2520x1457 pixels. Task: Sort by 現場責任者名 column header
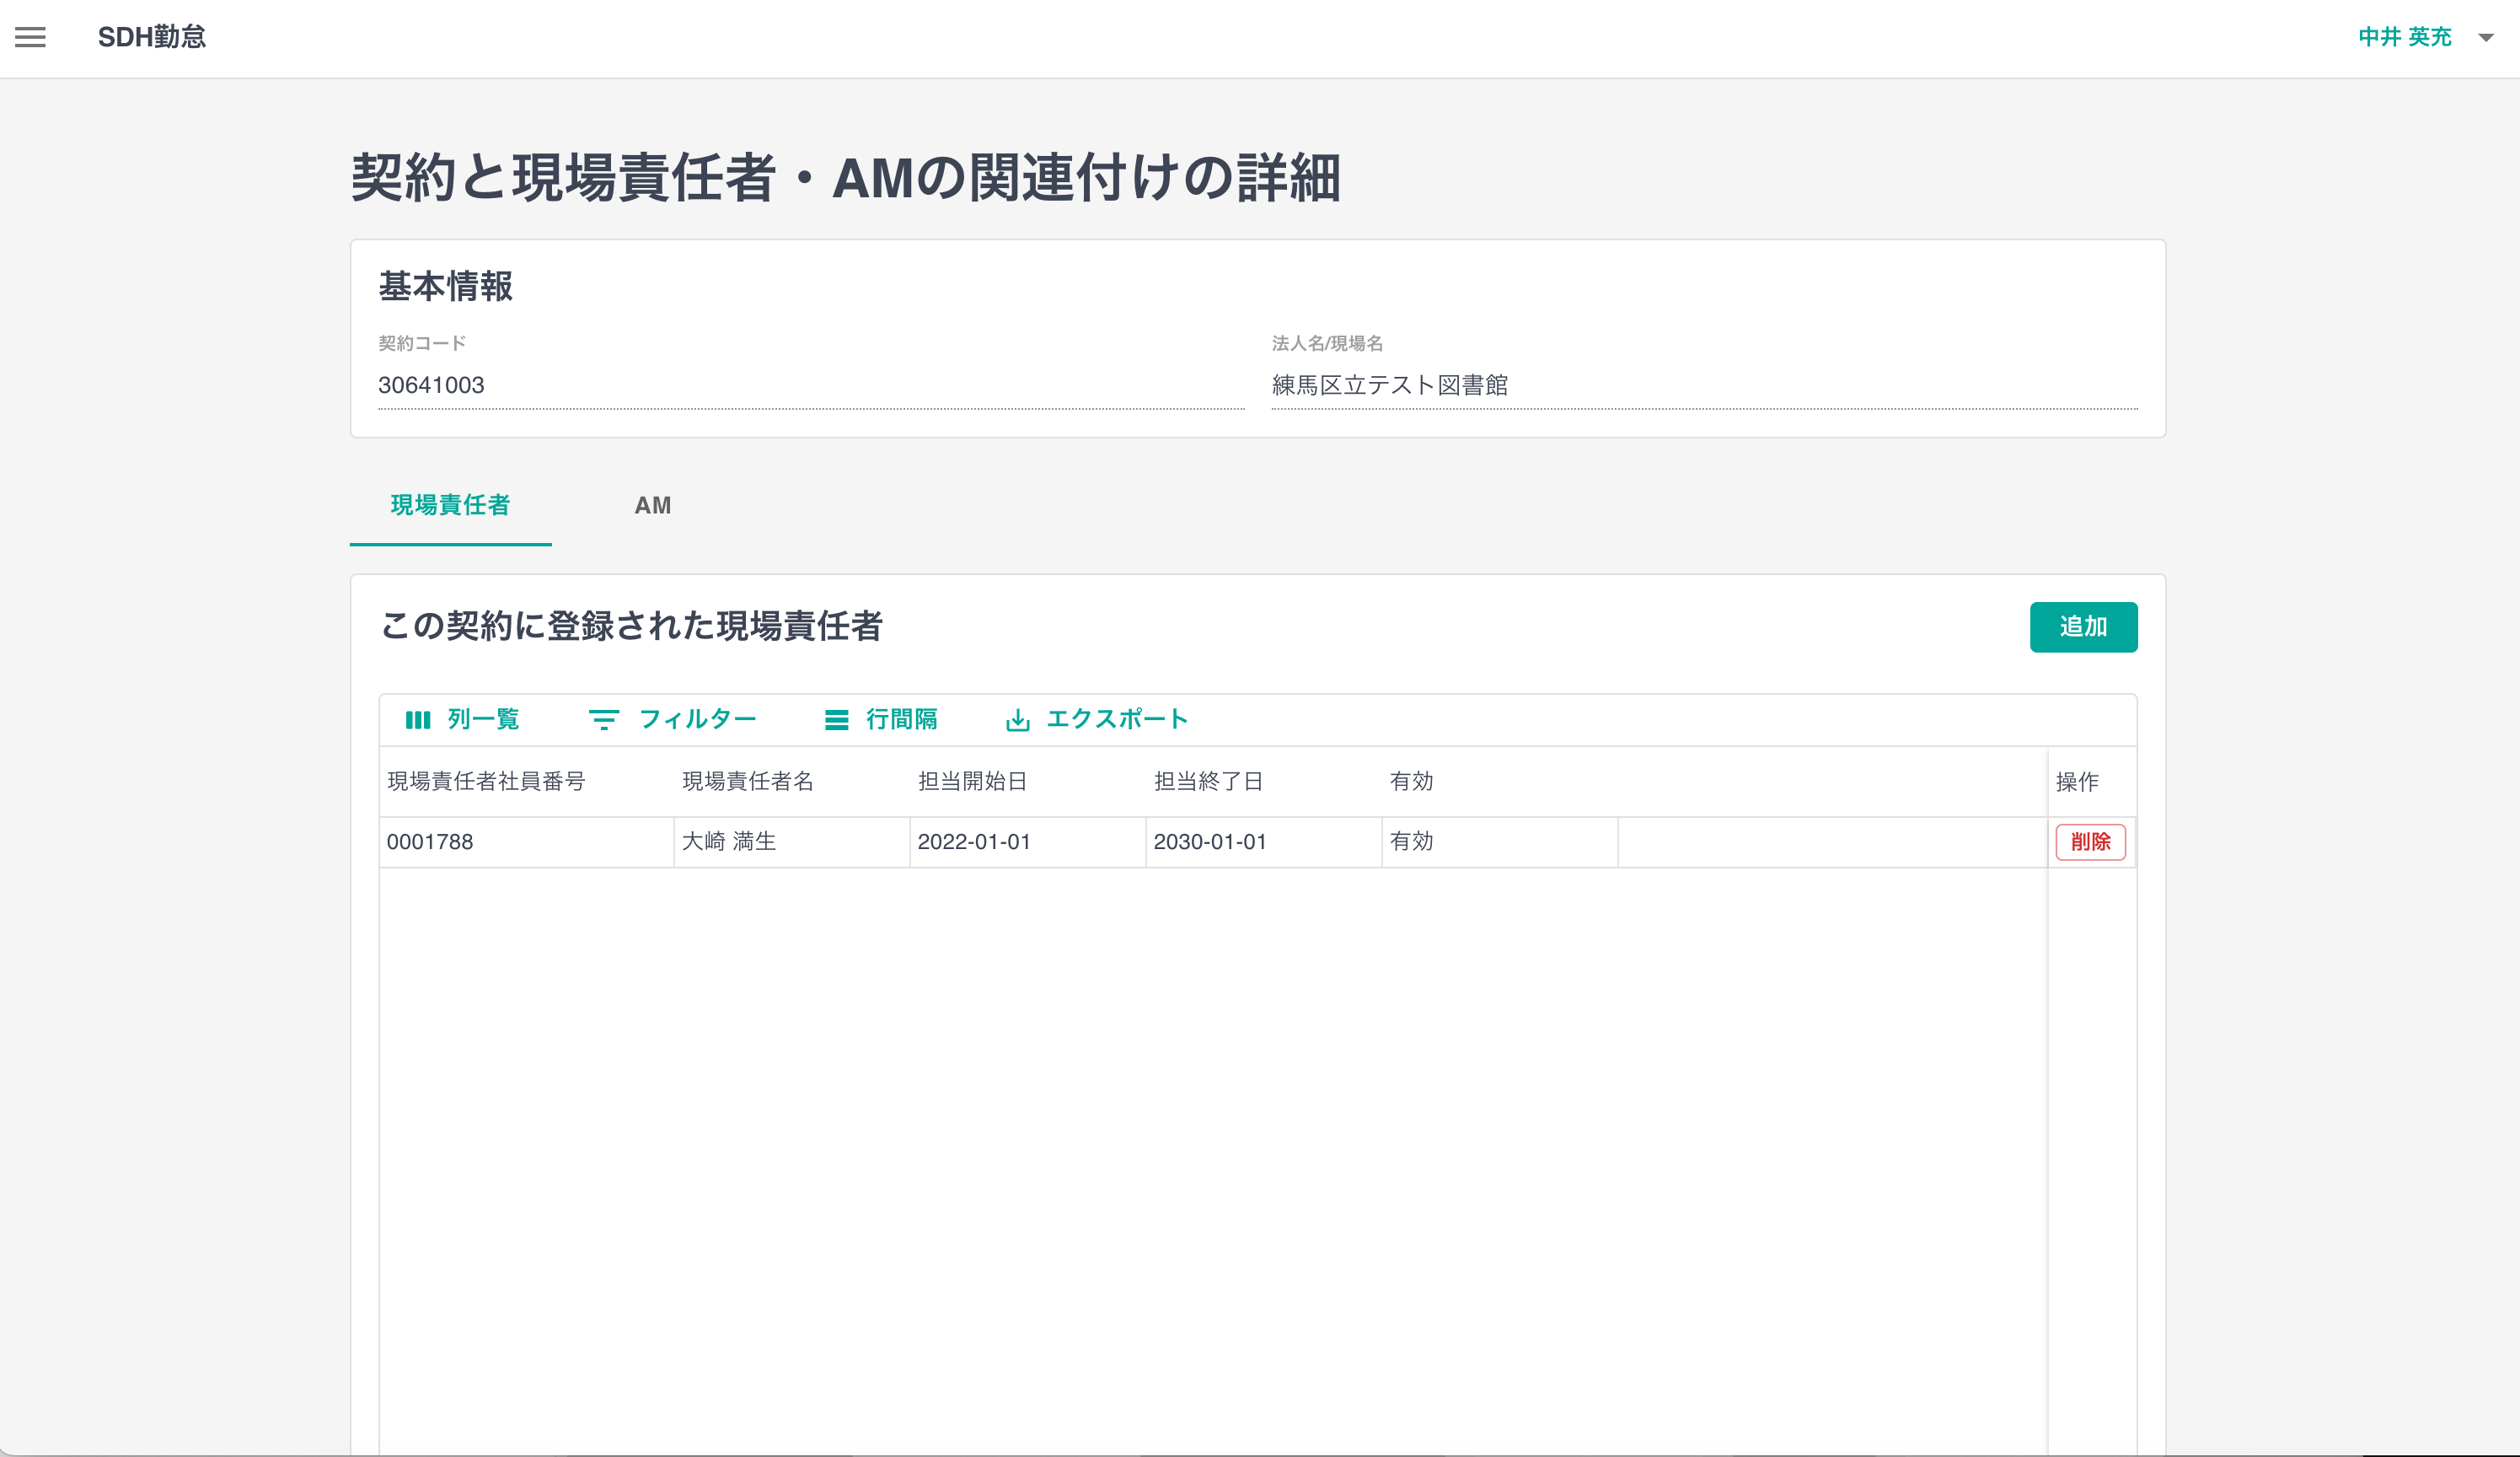point(747,782)
